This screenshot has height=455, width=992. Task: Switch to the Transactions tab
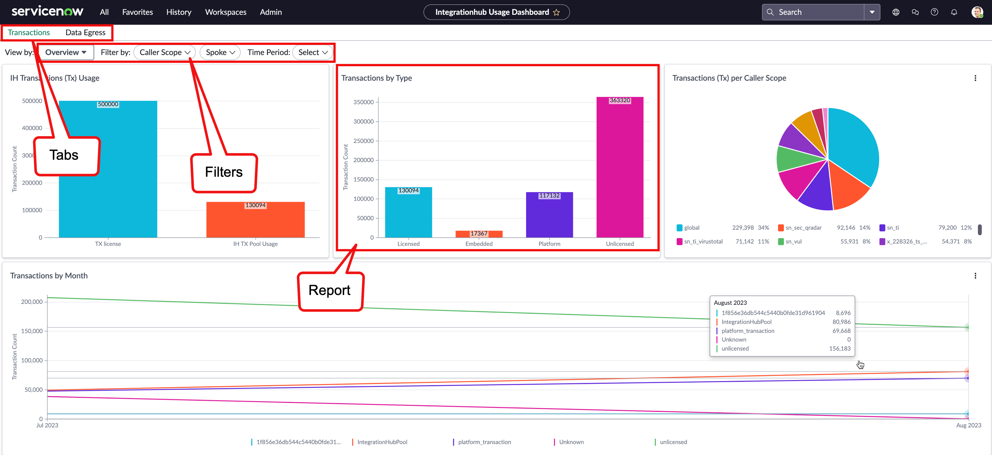coord(29,33)
